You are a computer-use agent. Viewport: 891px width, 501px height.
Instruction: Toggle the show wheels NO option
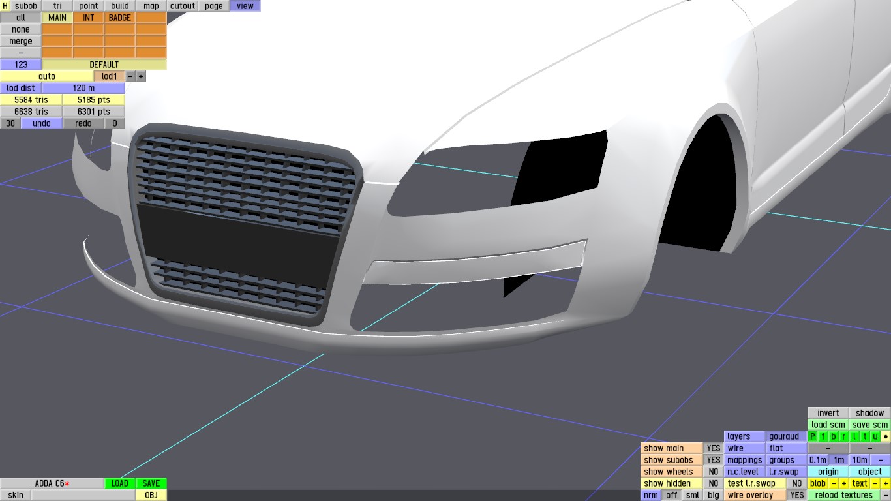714,472
